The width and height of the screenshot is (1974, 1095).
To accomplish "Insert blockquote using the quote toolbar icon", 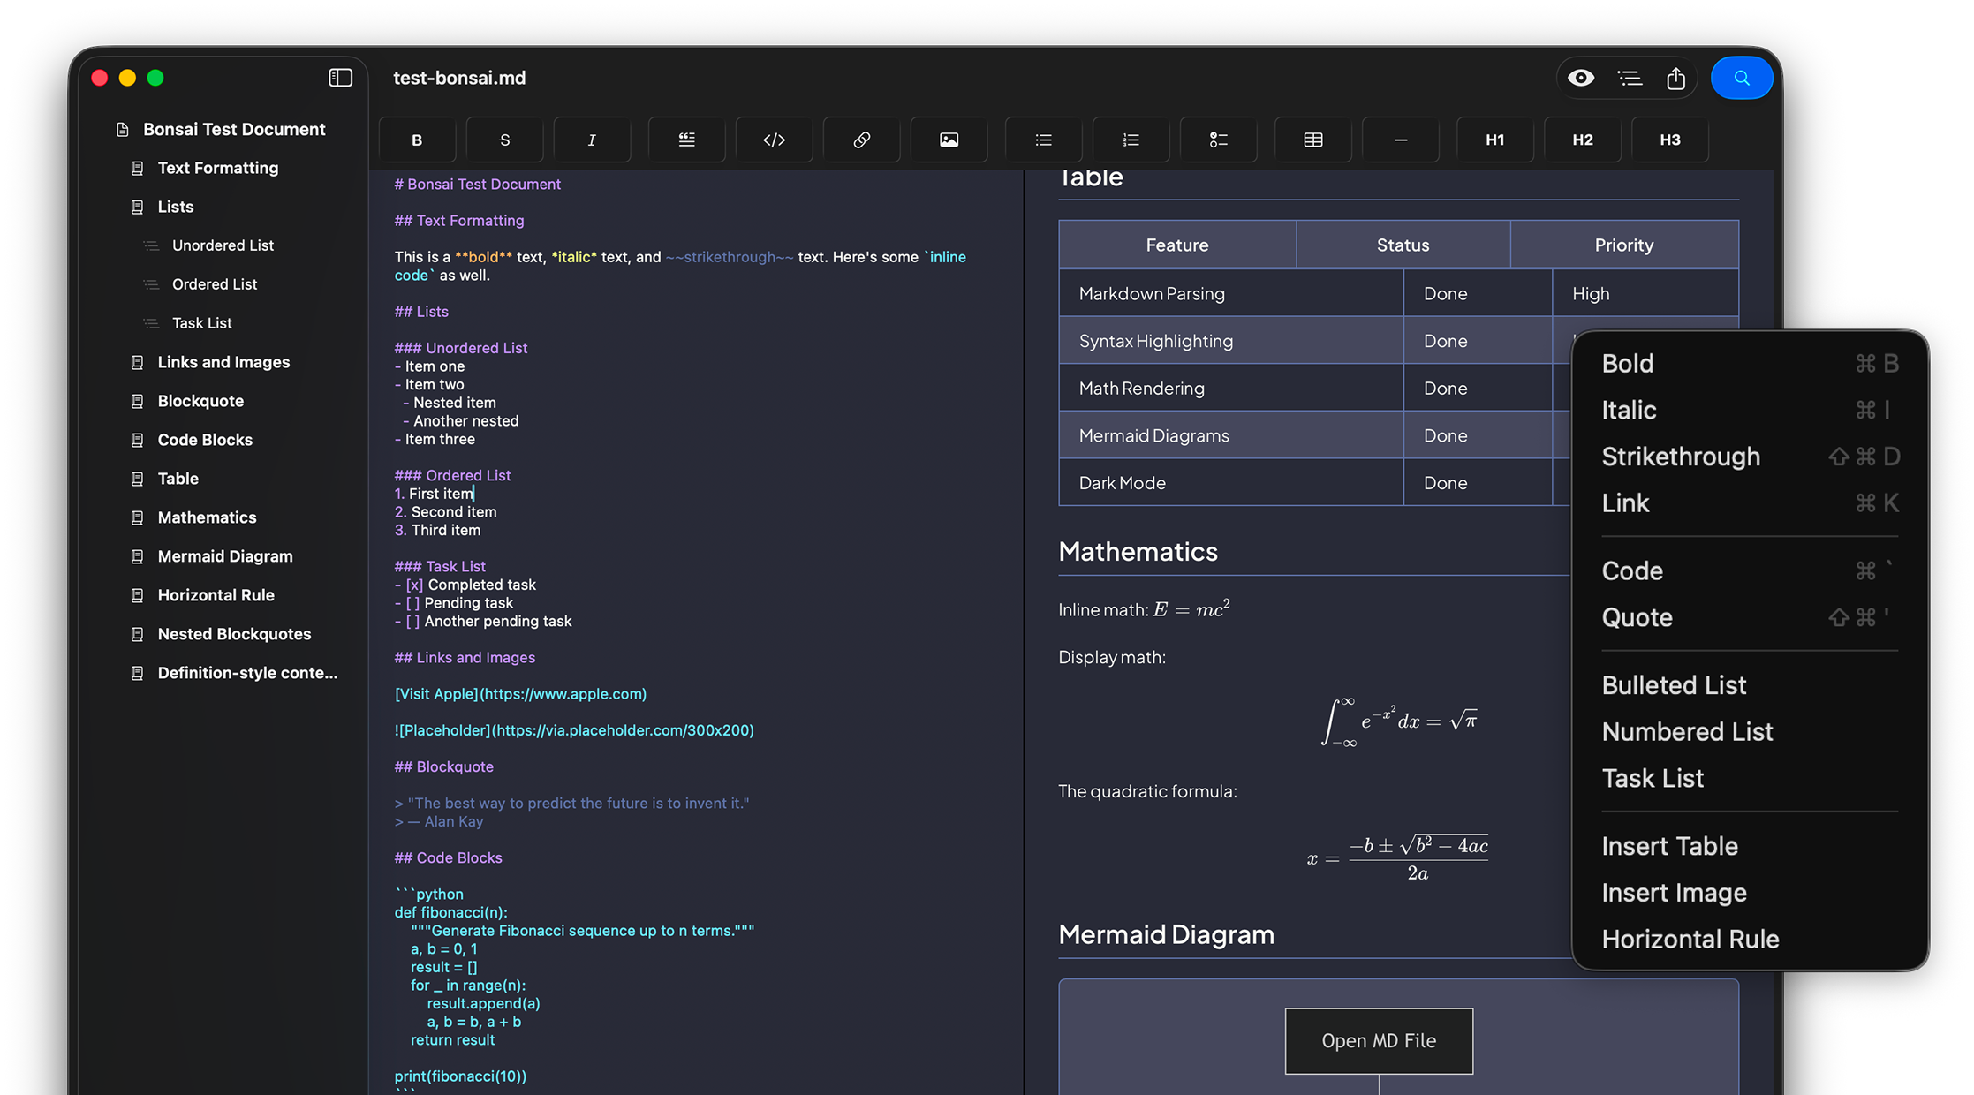I will [686, 140].
